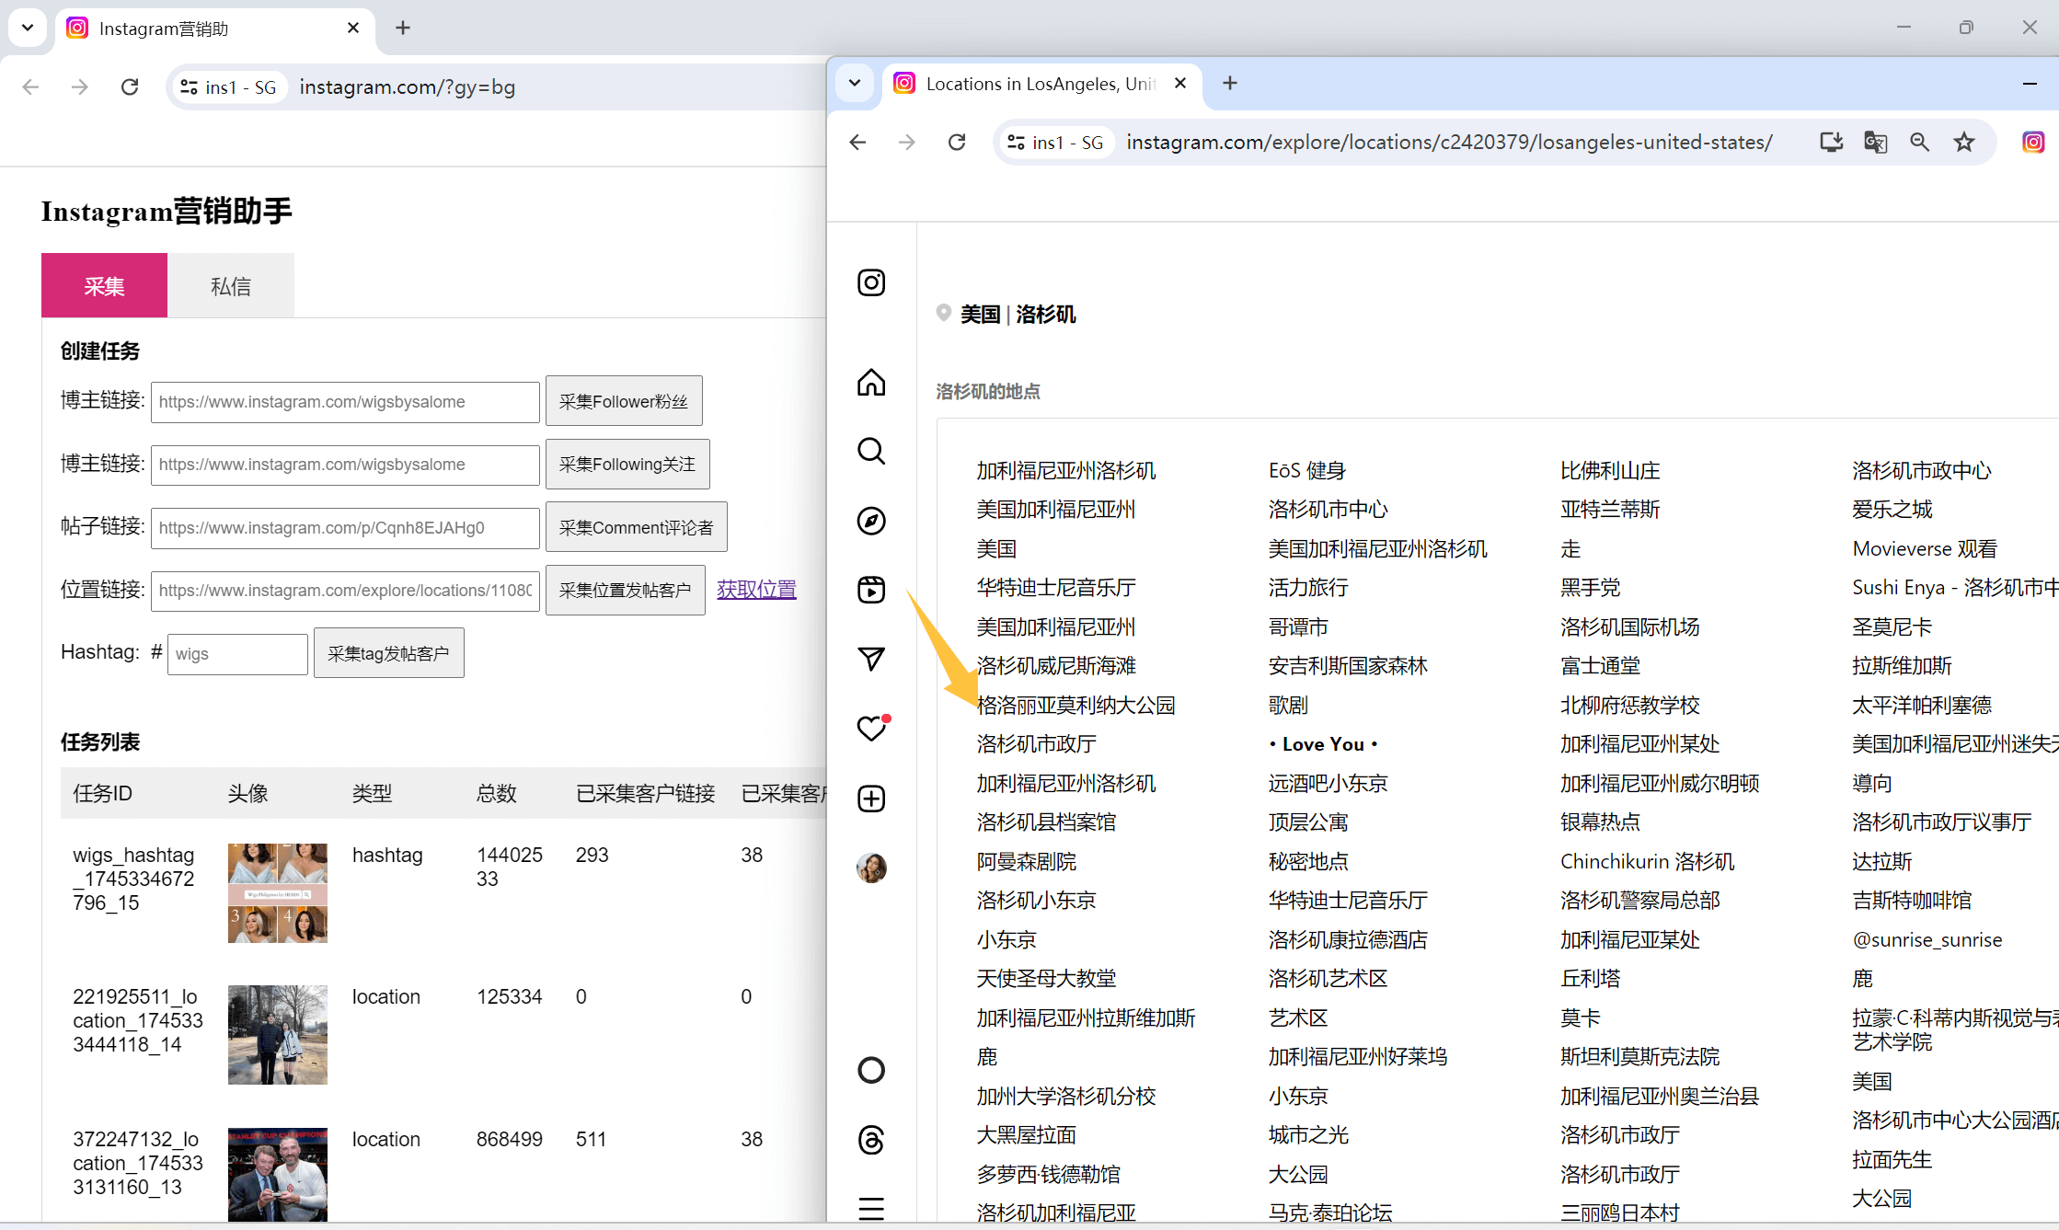Reload the Locations page in front window

tap(957, 142)
